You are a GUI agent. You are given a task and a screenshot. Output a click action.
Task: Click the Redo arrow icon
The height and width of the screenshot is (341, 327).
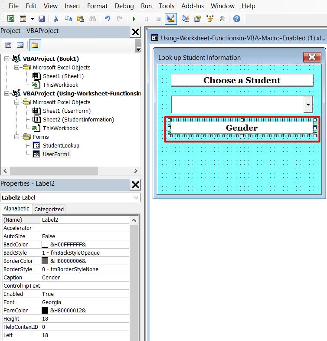coord(119,19)
